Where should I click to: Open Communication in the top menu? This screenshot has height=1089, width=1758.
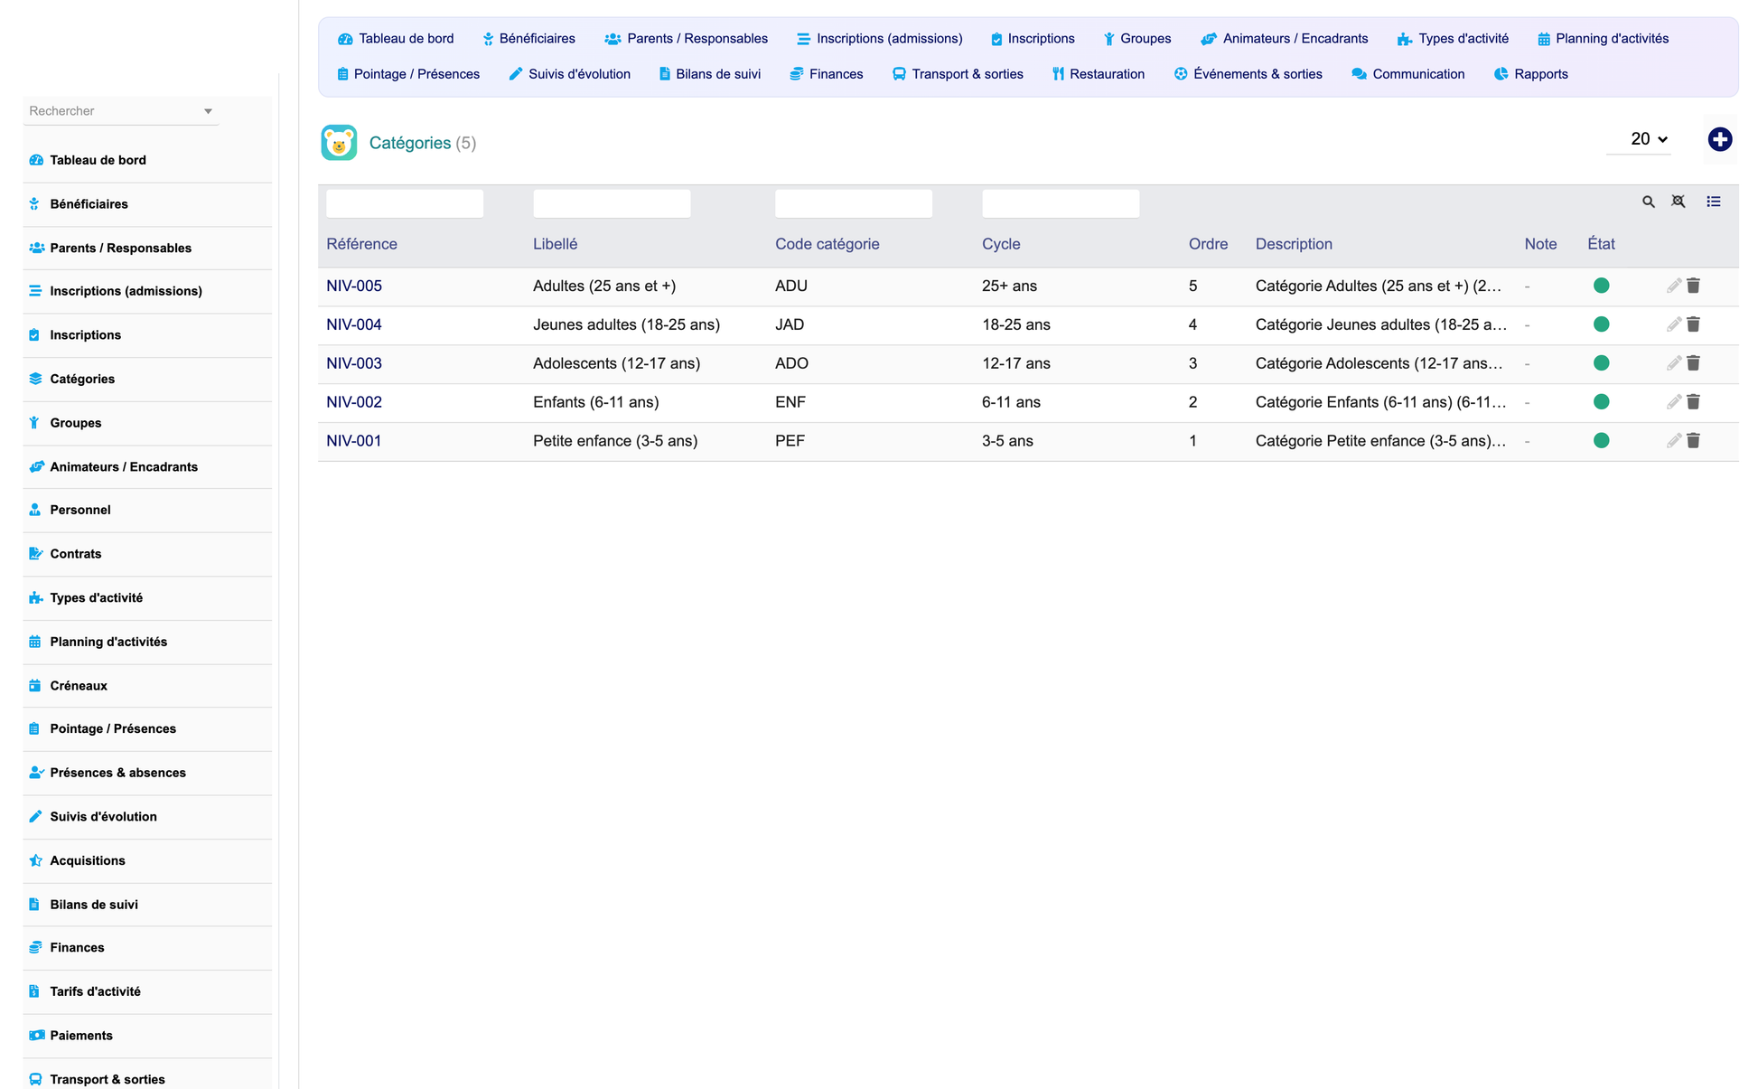pos(1408,74)
